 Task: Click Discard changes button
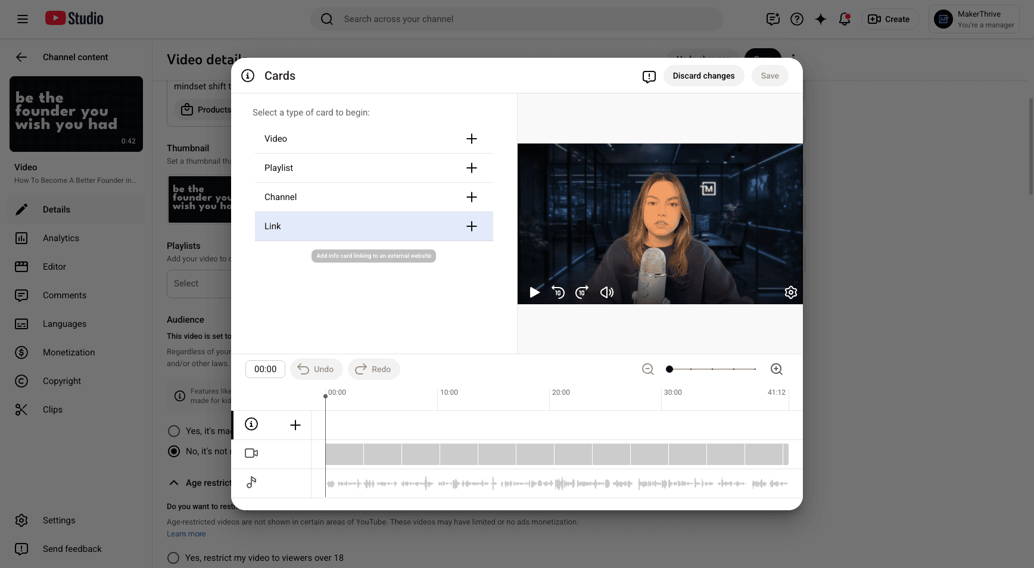(x=703, y=76)
